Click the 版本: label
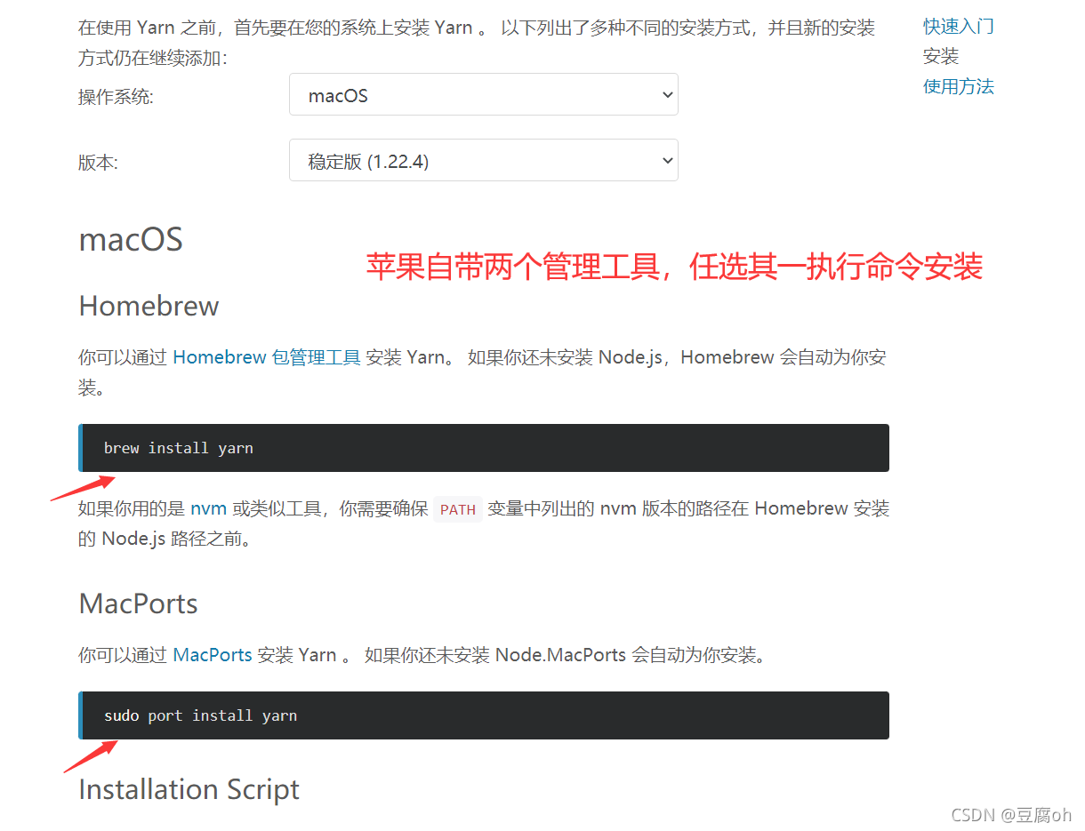 click(x=98, y=163)
